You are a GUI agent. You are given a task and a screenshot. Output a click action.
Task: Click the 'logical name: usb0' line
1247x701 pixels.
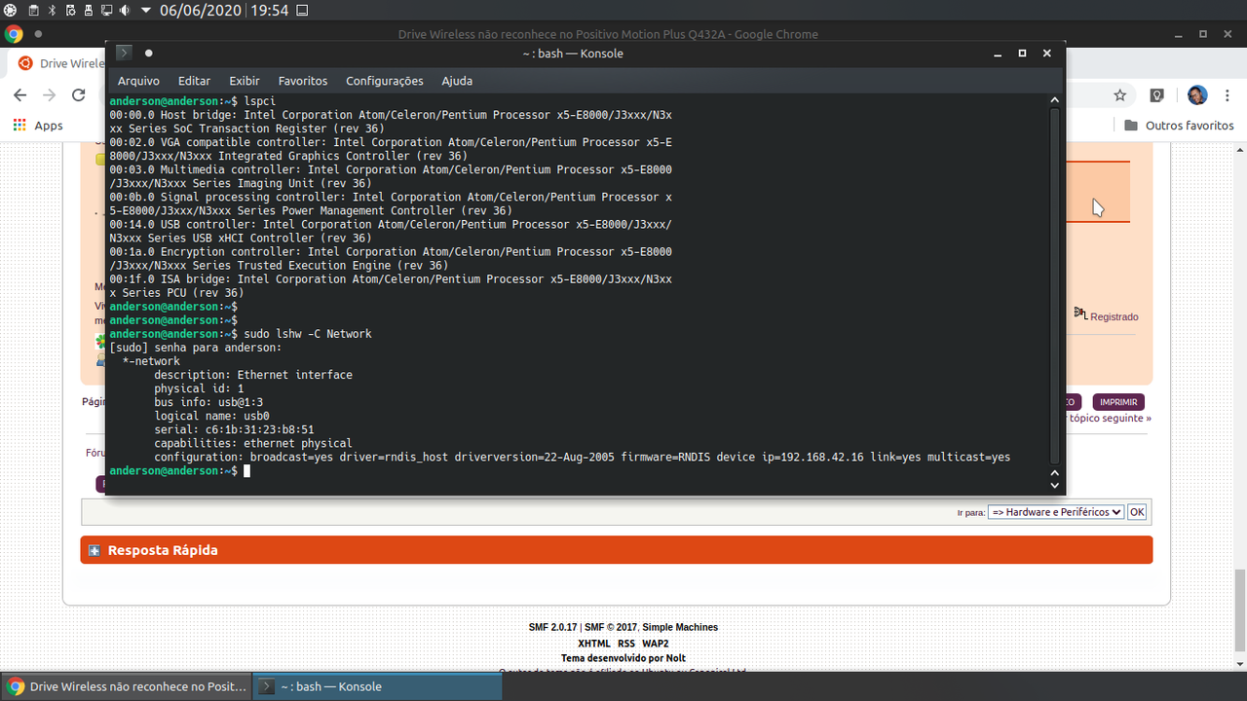coord(211,416)
